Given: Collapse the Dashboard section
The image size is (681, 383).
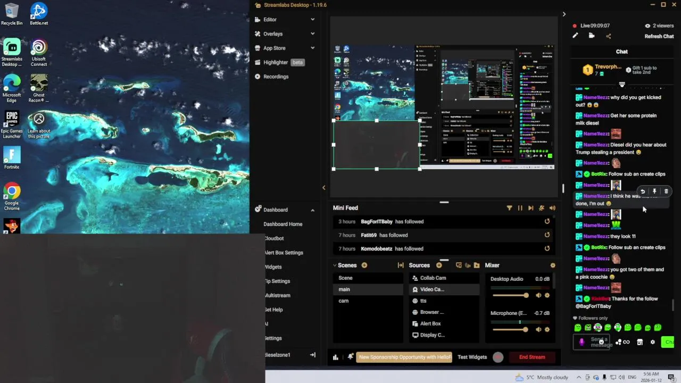Looking at the screenshot, I should [312, 210].
